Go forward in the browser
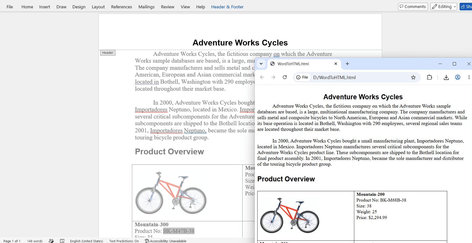Image resolution: width=472 pixels, height=243 pixels. coord(273,77)
